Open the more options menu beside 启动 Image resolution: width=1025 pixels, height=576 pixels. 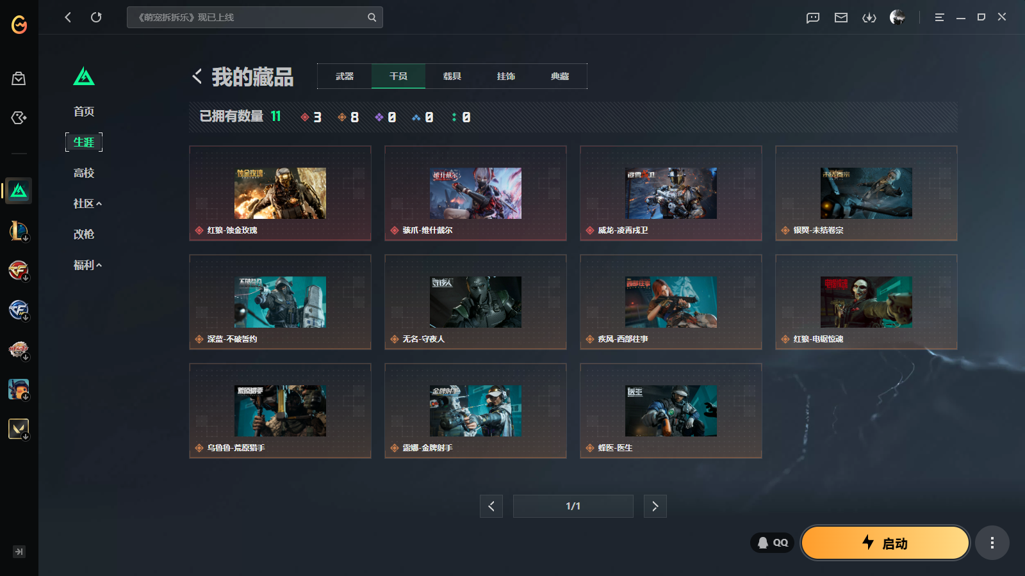[992, 543]
